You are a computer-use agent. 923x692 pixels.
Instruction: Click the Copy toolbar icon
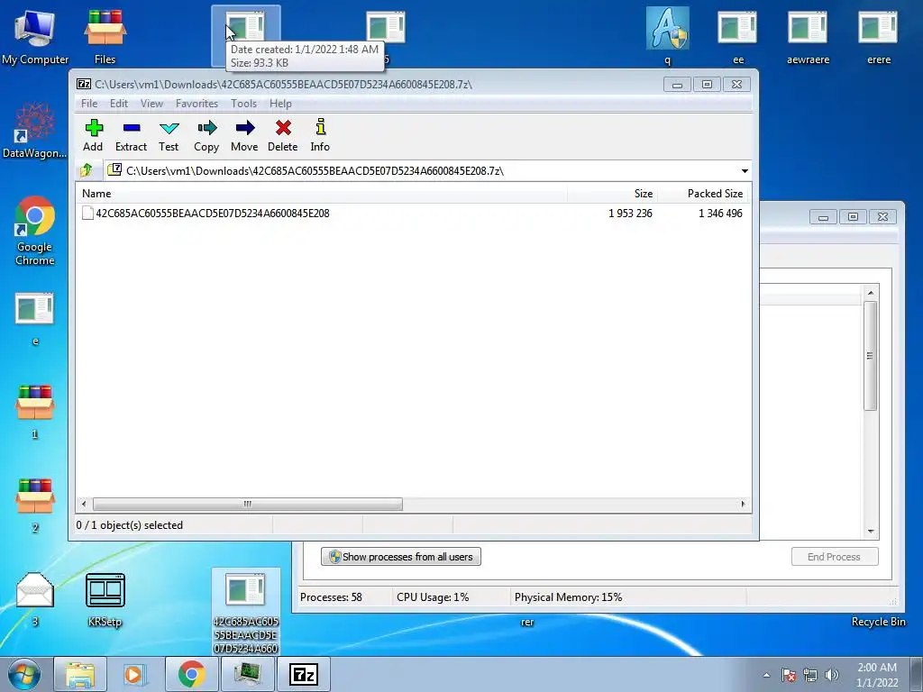click(x=206, y=135)
